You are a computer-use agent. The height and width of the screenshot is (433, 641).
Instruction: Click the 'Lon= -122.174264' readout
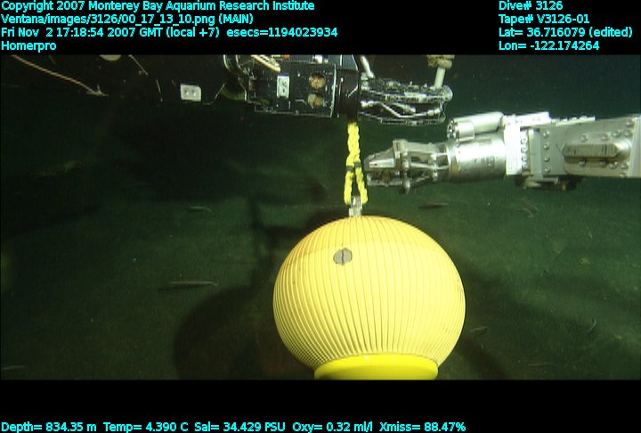tap(549, 45)
